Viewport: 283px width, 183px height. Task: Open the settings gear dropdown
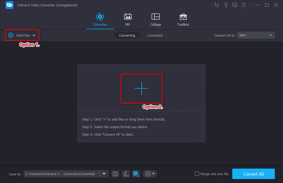150,174
